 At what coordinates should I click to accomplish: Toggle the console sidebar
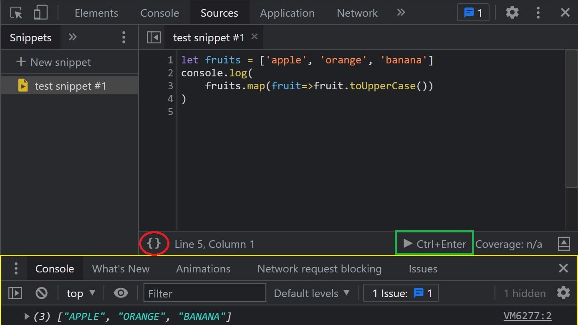click(x=15, y=293)
